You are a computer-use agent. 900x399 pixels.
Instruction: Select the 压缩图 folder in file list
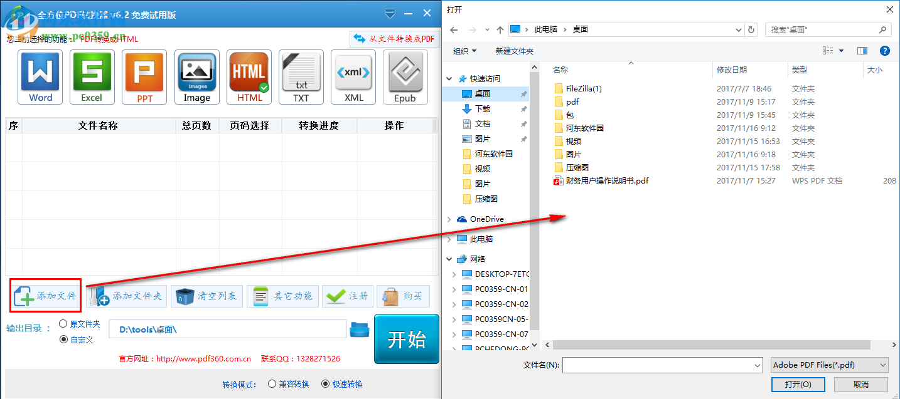point(572,167)
